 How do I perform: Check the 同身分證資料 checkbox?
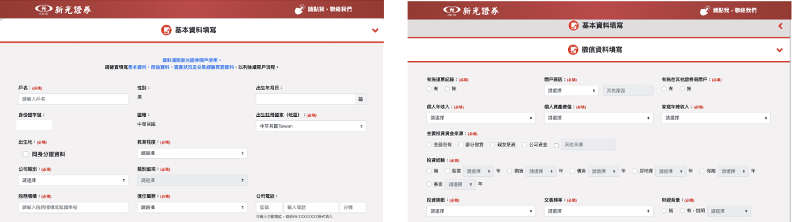pyautogui.click(x=26, y=154)
